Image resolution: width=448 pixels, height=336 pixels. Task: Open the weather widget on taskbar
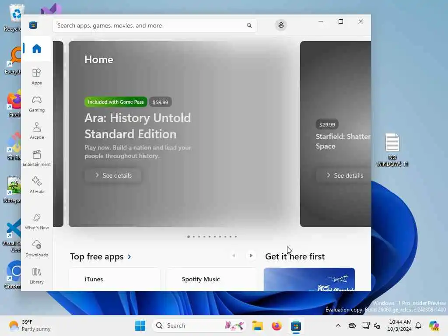(29, 325)
